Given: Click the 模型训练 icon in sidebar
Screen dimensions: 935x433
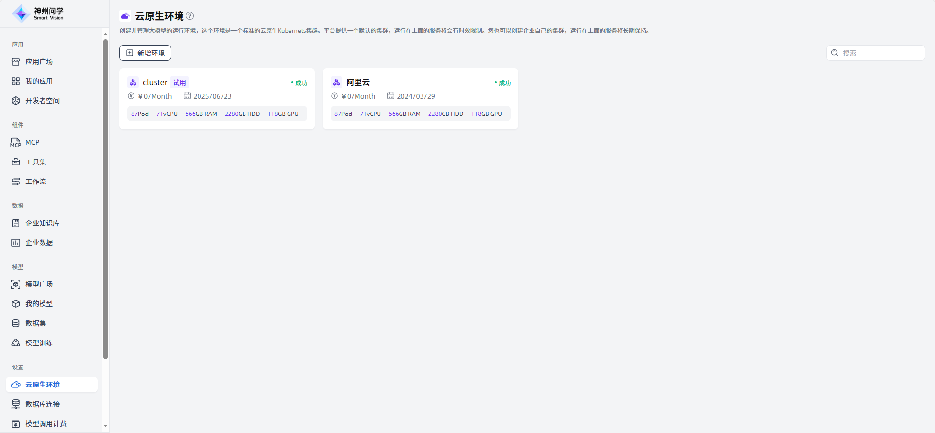Looking at the screenshot, I should pos(16,343).
